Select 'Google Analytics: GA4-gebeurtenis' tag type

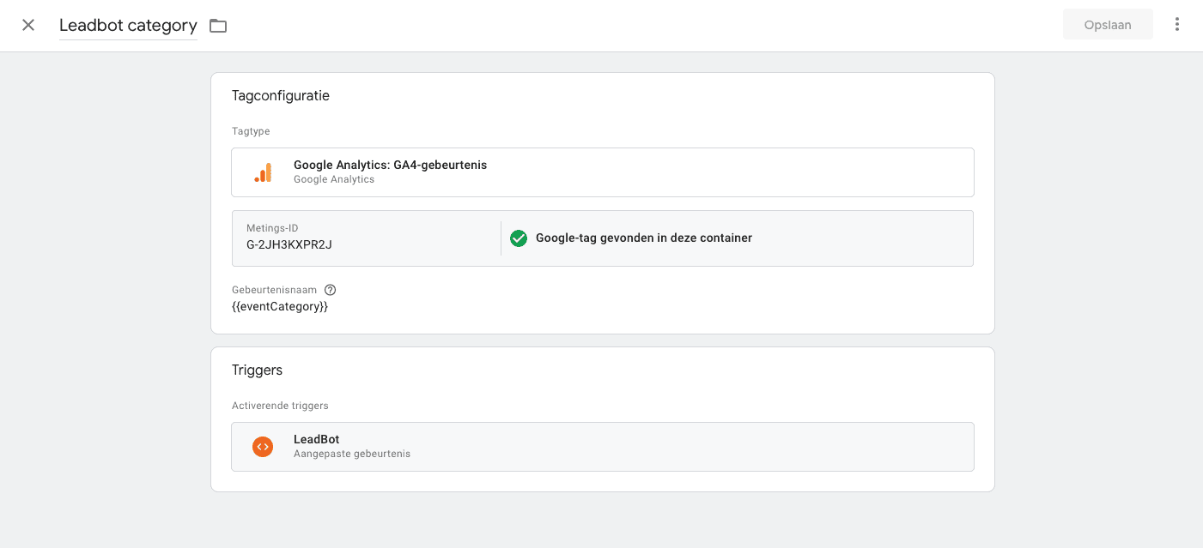coord(603,172)
